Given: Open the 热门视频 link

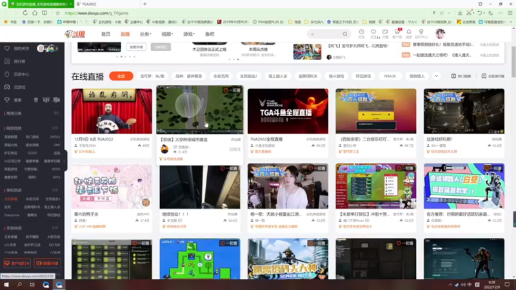Looking at the screenshot, I should (461, 76).
